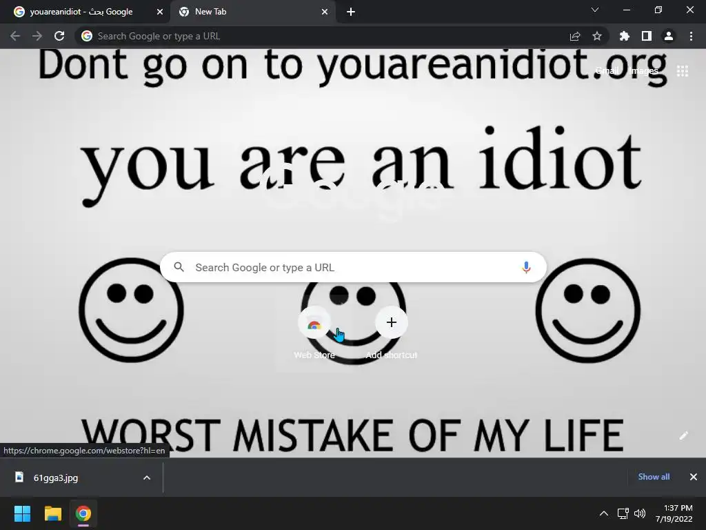This screenshot has height=530, width=706.
Task: Share this page via address bar icon
Action: (x=575, y=36)
